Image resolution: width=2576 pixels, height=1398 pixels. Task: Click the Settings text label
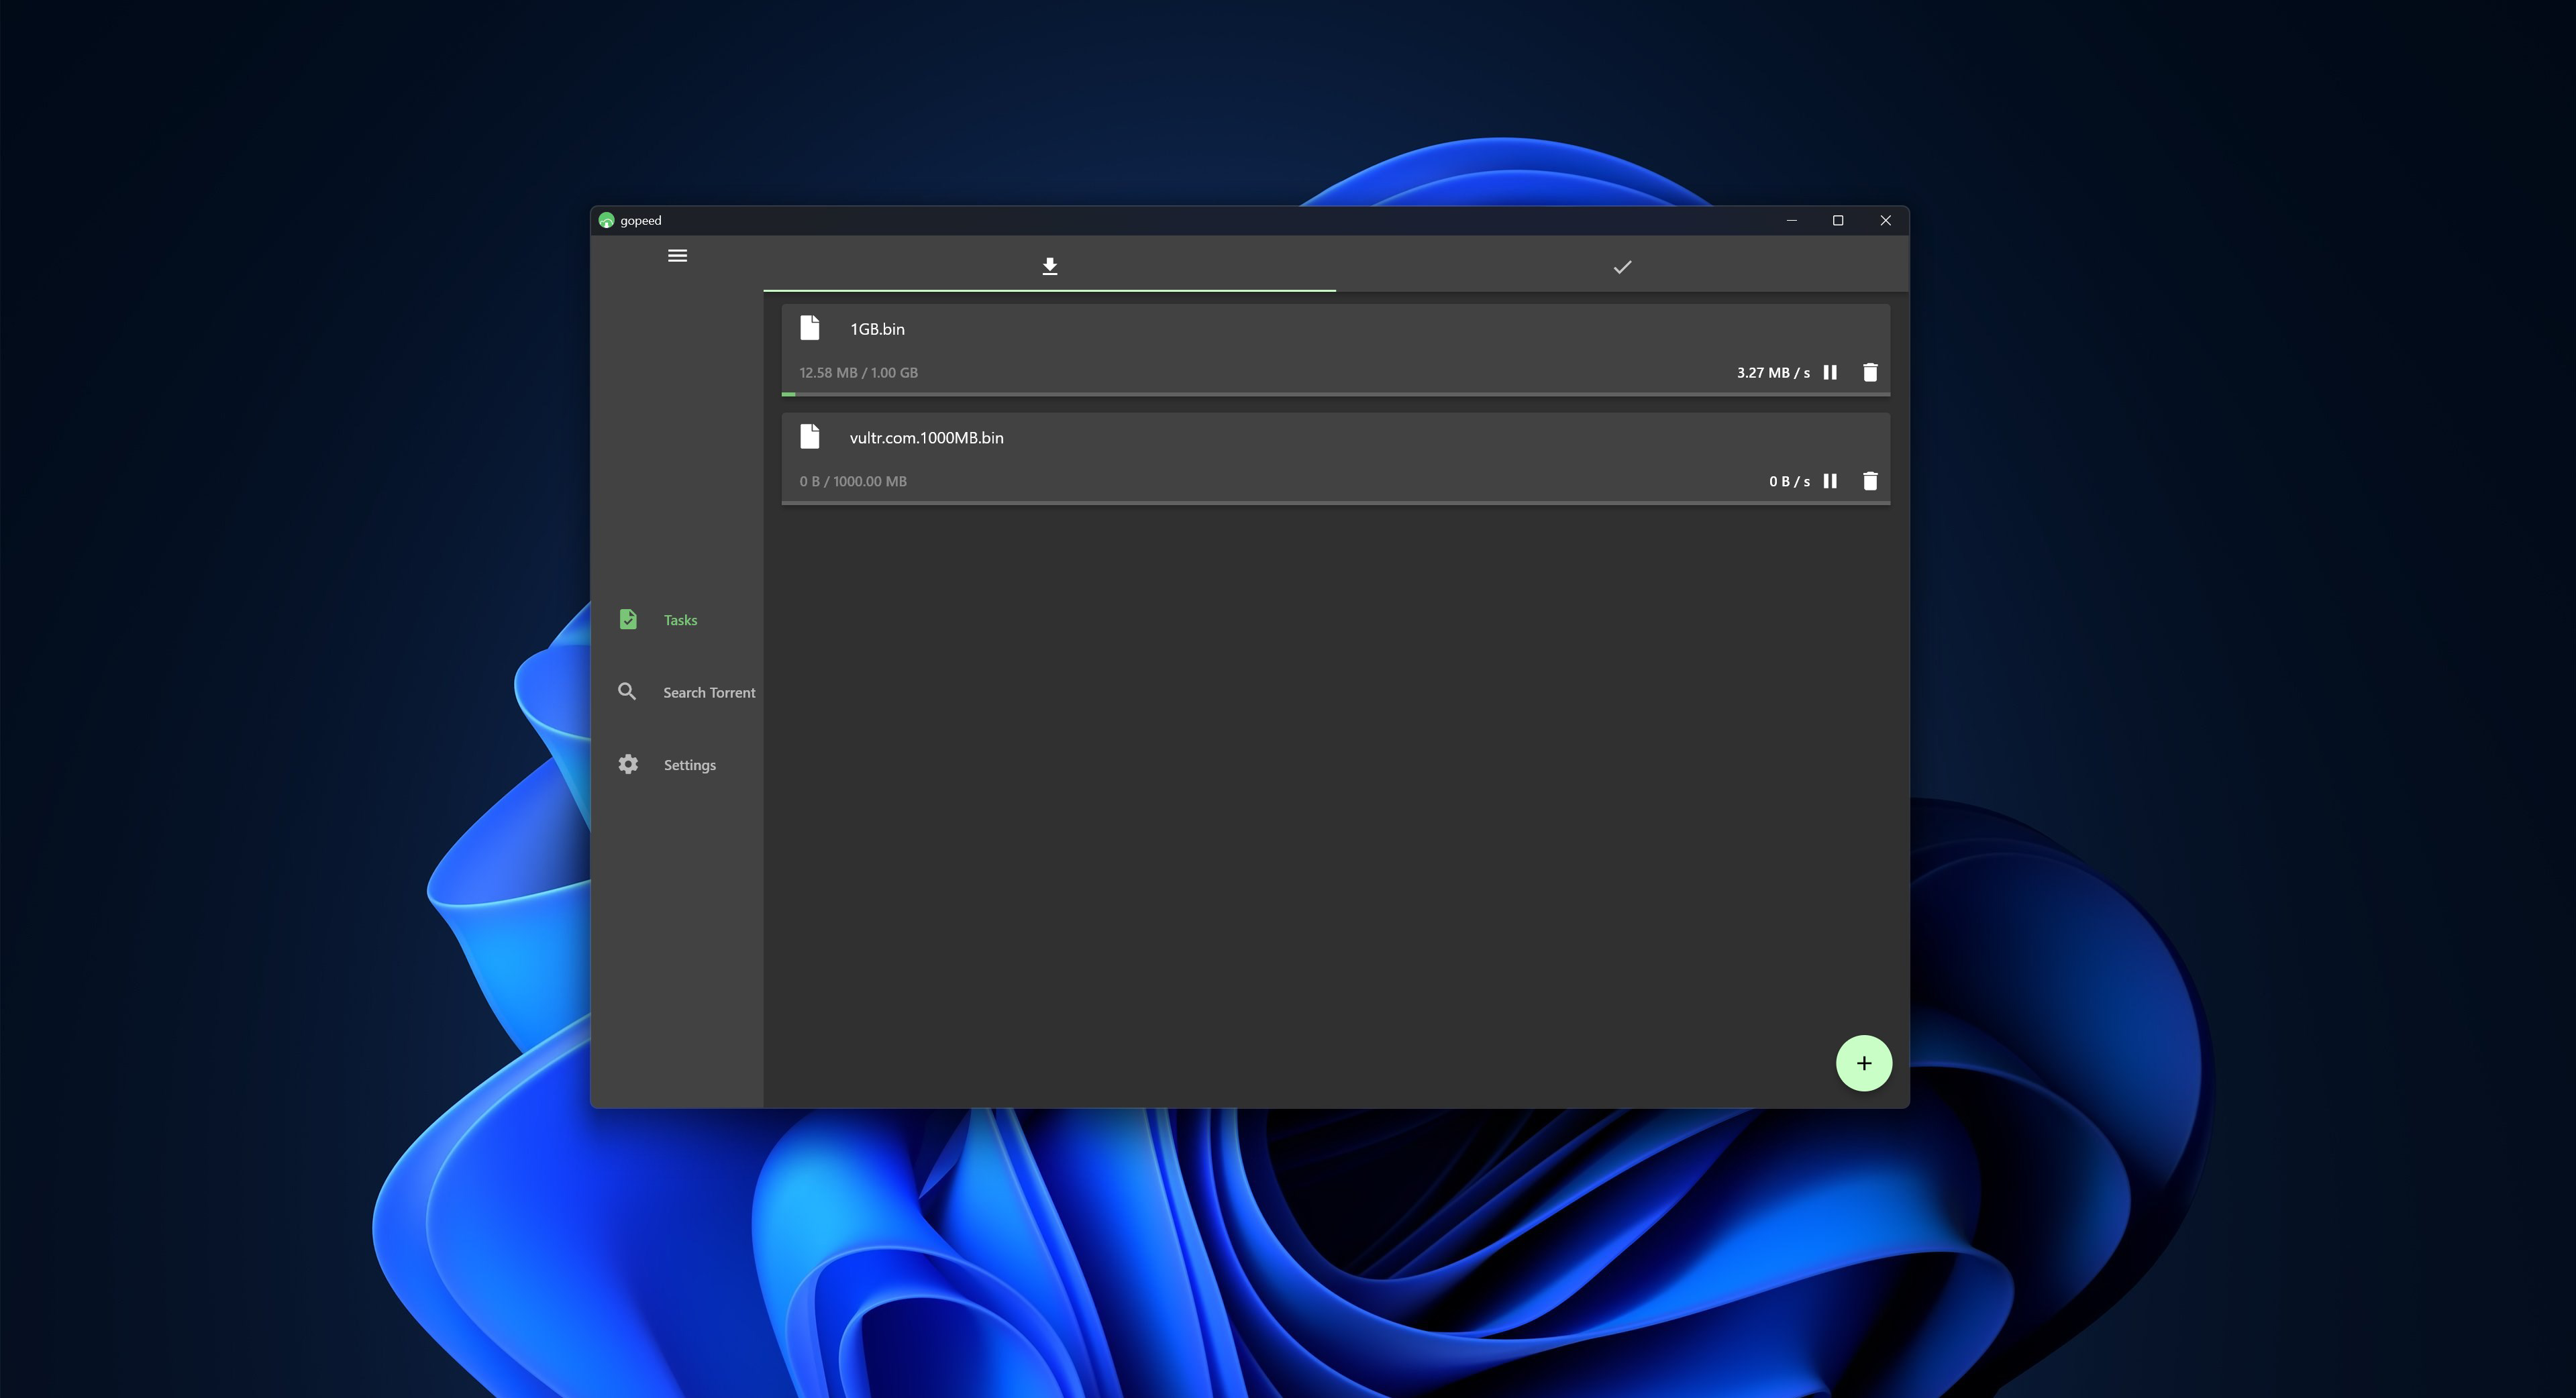pos(689,764)
